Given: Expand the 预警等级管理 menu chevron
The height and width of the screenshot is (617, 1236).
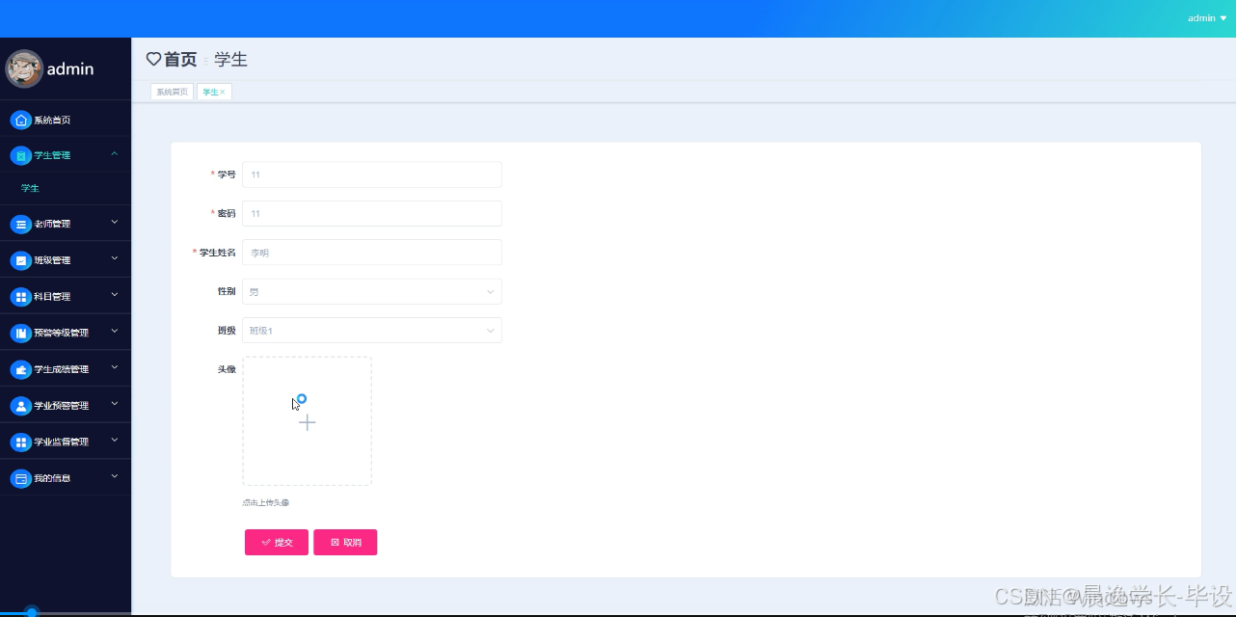Looking at the screenshot, I should tap(115, 332).
